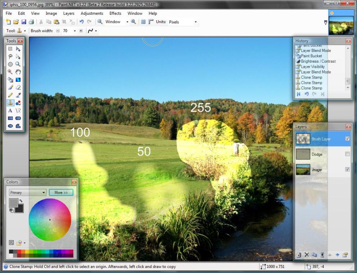
Task: Activate the Pan hand tool
Action: pos(18,72)
